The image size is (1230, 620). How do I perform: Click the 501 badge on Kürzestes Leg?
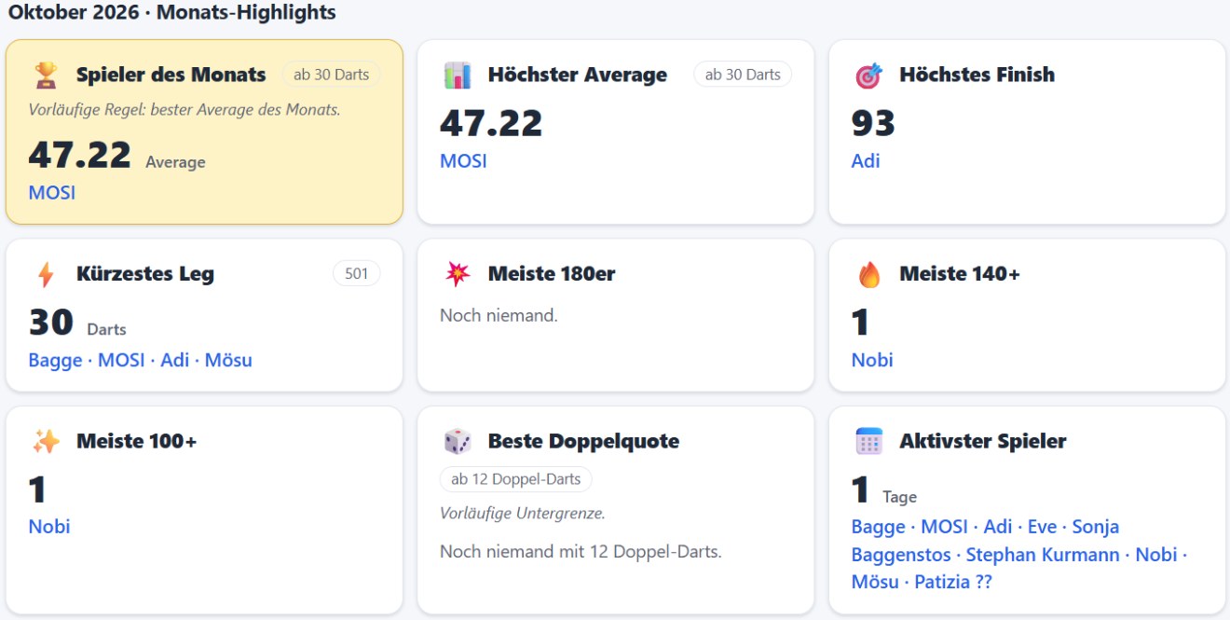point(357,274)
